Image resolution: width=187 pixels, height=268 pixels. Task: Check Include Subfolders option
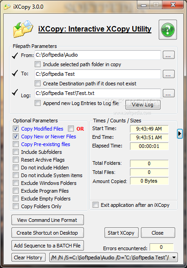(16, 152)
